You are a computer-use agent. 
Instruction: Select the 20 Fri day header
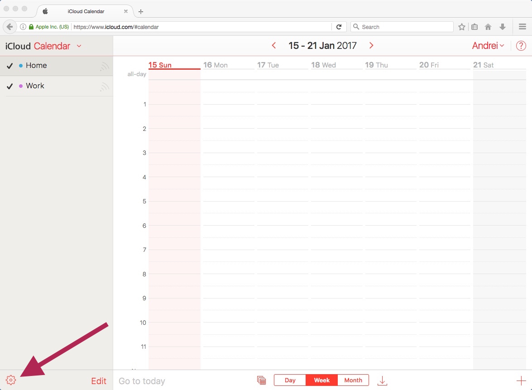point(429,65)
